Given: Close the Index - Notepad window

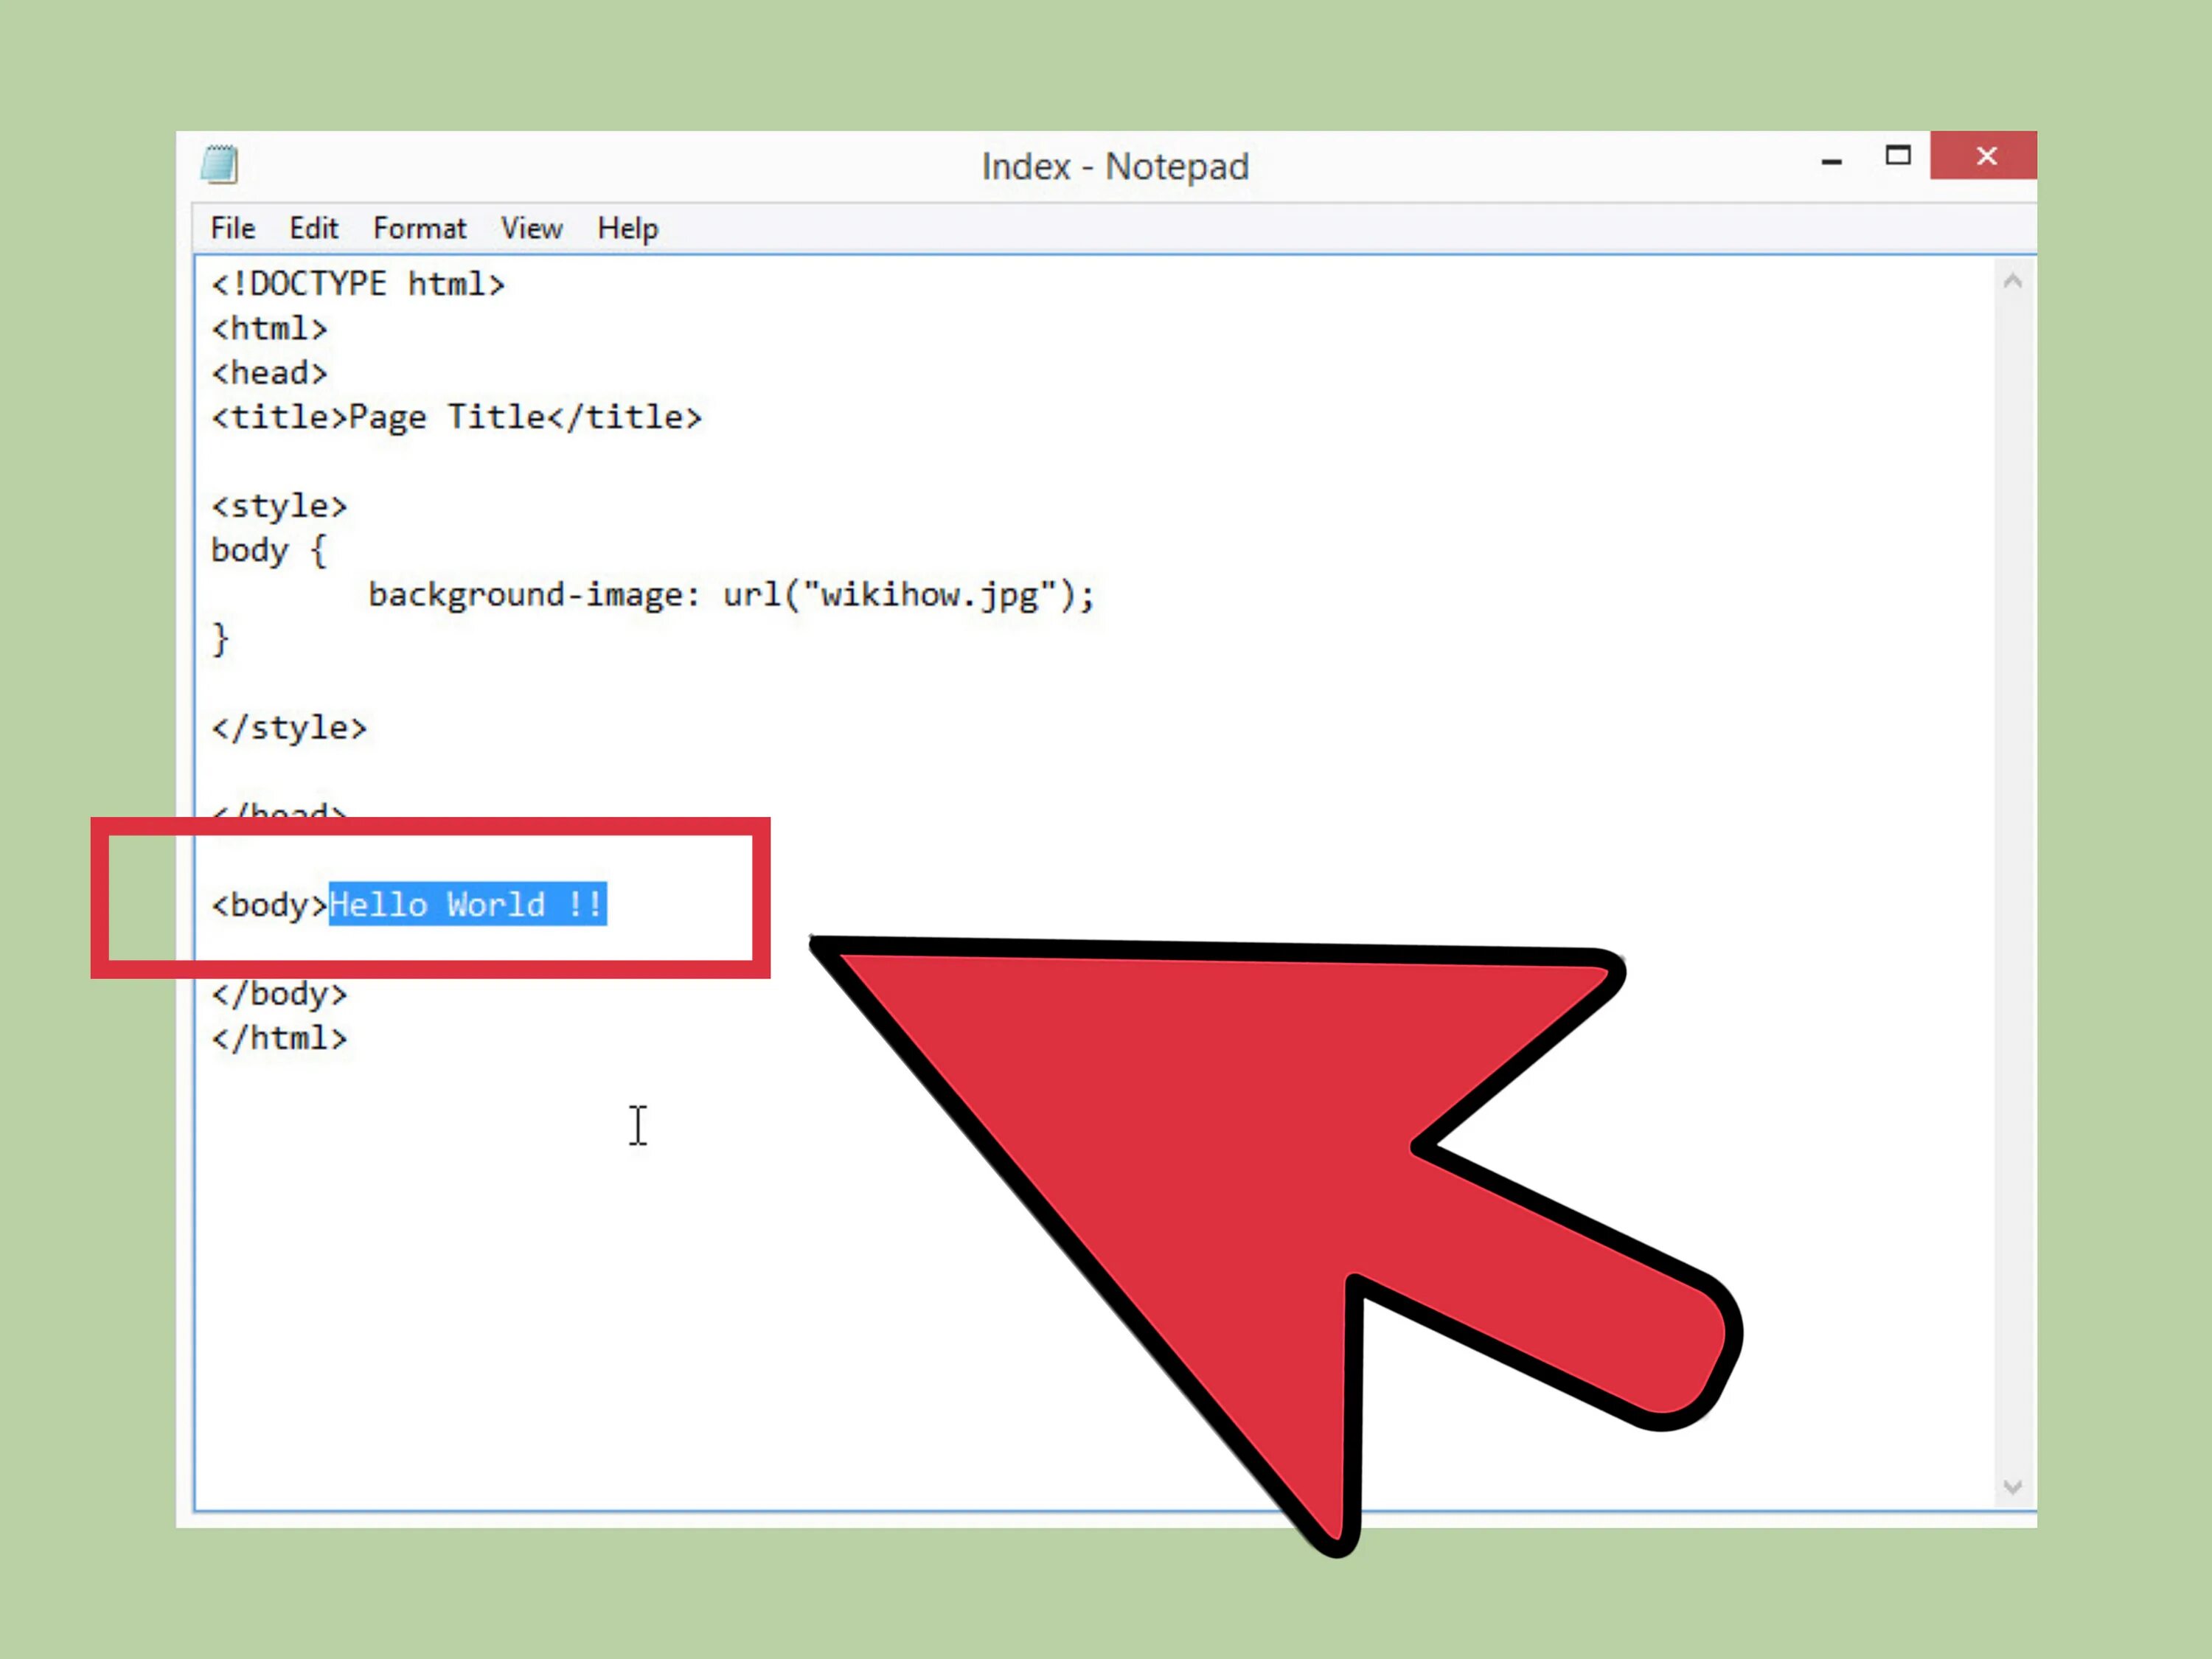Looking at the screenshot, I should (1985, 156).
